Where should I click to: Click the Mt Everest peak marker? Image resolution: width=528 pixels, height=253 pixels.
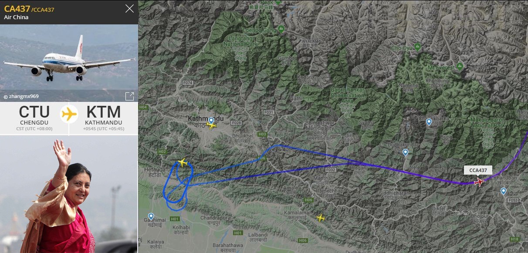point(459,67)
